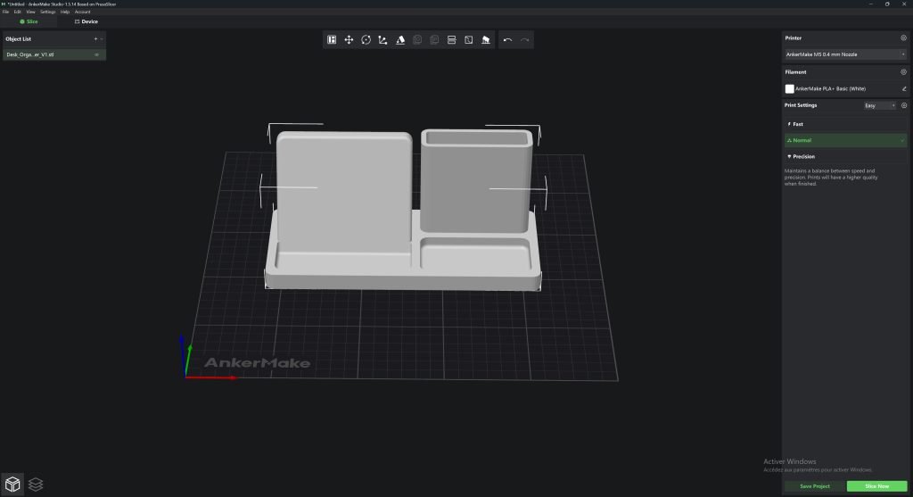Switch to the Device tab
This screenshot has height=497, width=913.
click(x=86, y=21)
